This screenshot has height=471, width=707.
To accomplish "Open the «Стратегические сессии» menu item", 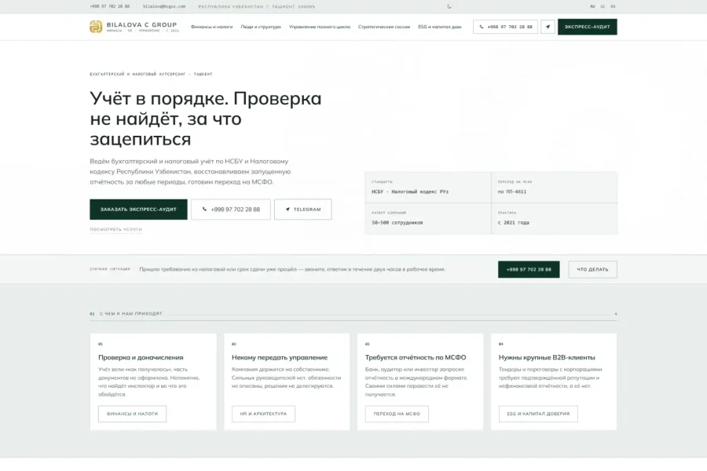I will [x=383, y=27].
